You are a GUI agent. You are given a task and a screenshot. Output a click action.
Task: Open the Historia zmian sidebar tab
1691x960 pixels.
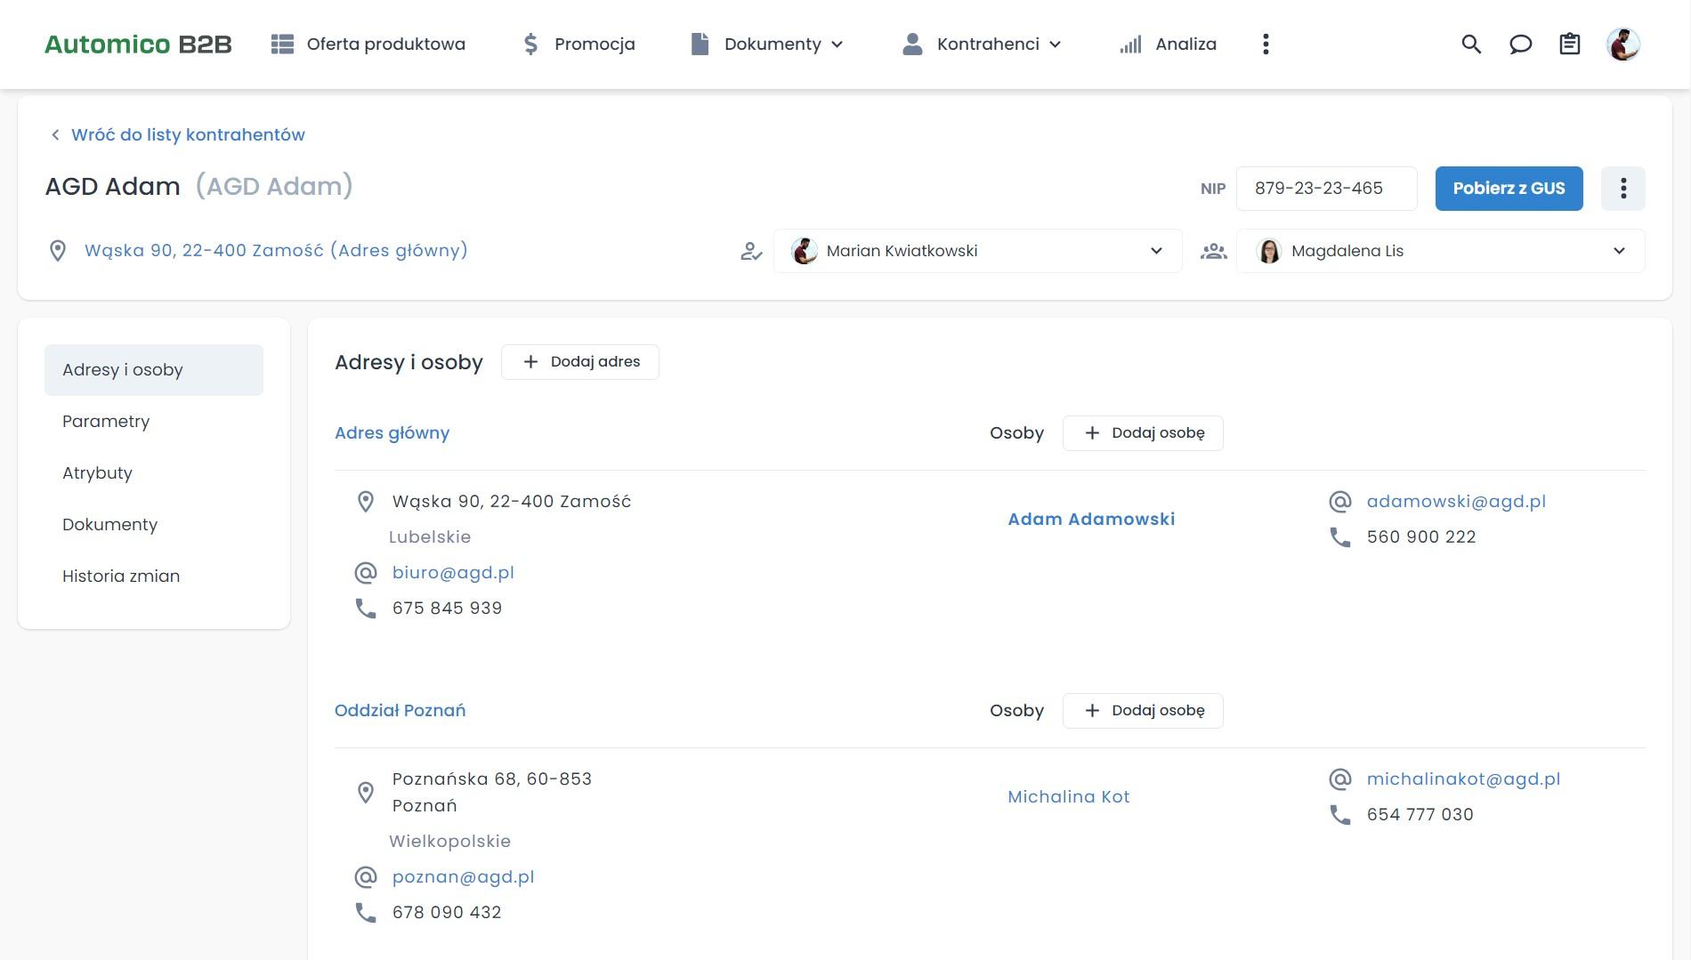pos(121,577)
